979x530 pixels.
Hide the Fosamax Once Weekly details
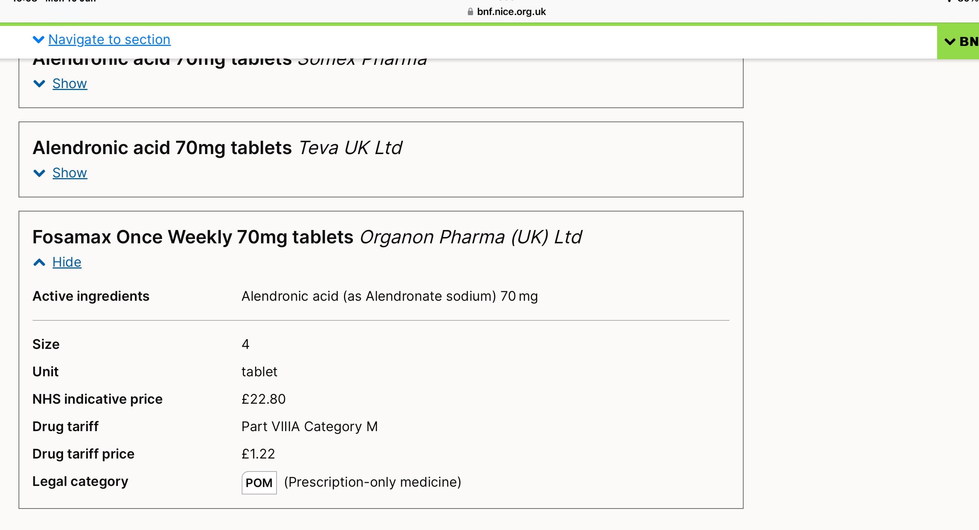click(x=67, y=262)
